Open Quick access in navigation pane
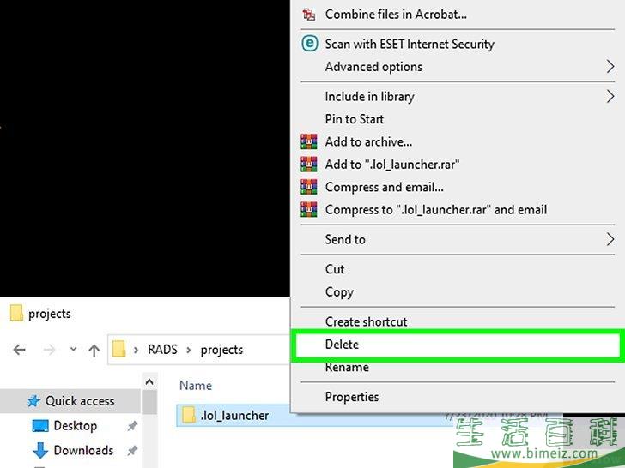This screenshot has width=625, height=468. click(80, 401)
